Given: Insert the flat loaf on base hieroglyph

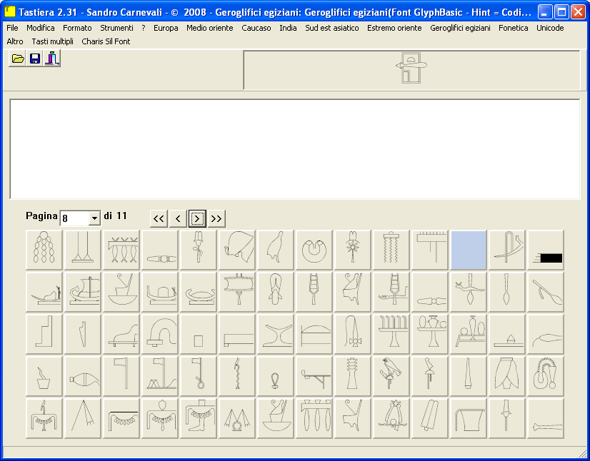Looking at the screenshot, I should click(x=507, y=334).
